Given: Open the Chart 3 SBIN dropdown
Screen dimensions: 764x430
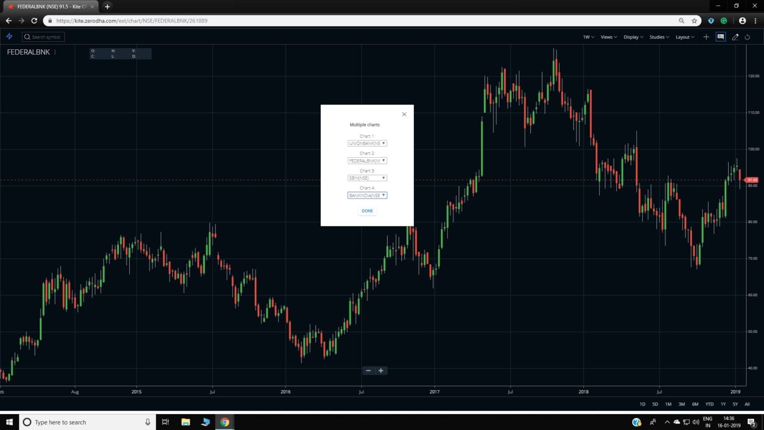Looking at the screenshot, I should (367, 178).
